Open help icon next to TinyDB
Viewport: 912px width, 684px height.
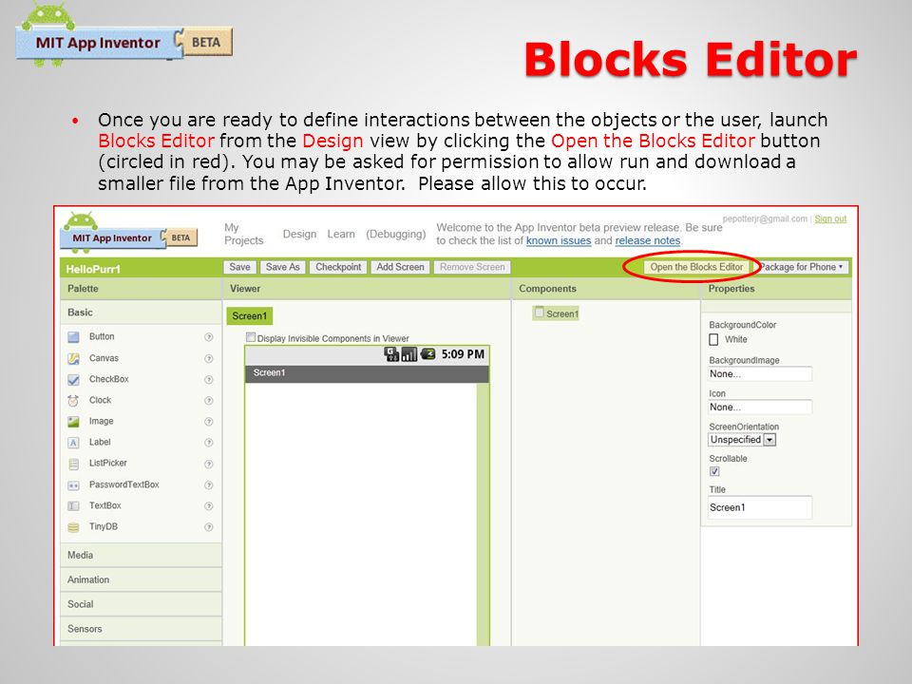click(209, 527)
